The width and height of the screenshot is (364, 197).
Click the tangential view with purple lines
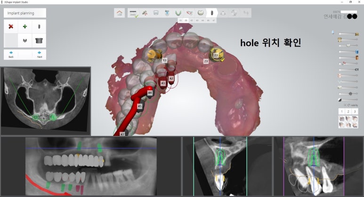click(318, 166)
